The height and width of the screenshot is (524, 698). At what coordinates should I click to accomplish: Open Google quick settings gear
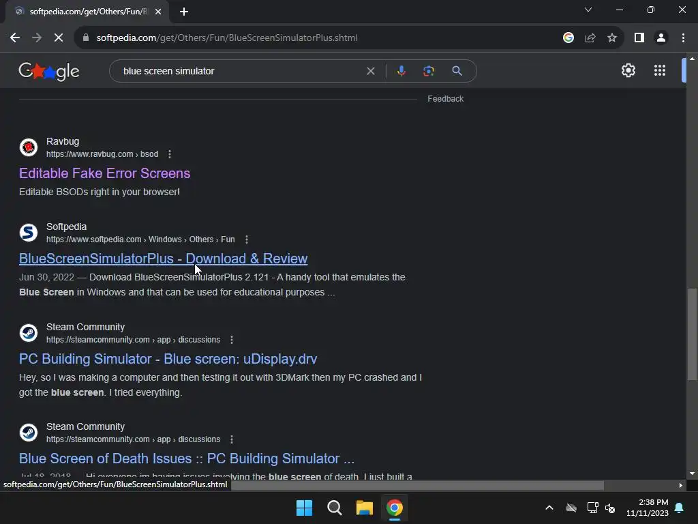point(628,70)
